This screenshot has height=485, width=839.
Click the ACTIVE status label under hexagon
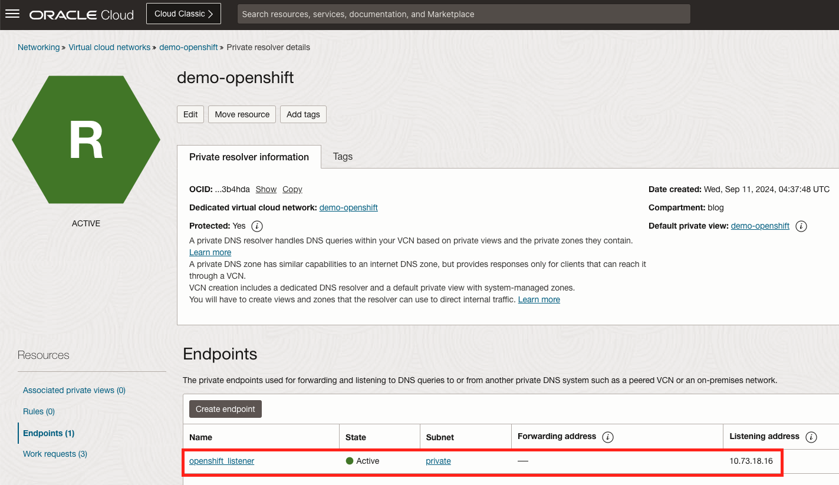(86, 223)
